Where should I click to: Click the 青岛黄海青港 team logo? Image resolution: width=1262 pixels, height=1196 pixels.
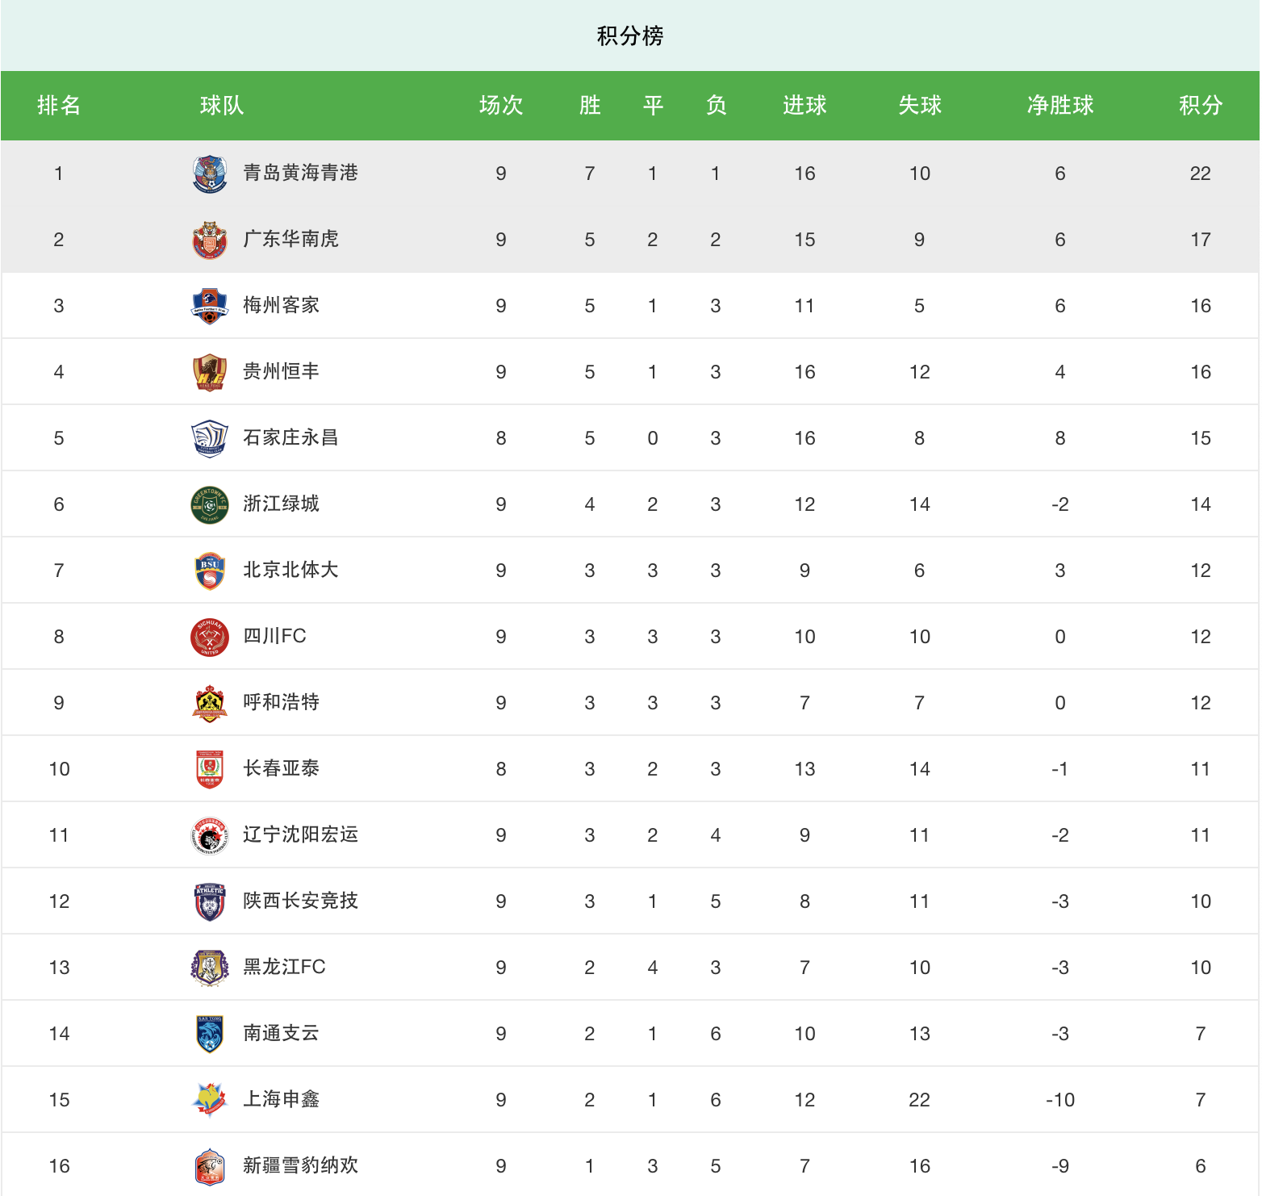coord(210,174)
